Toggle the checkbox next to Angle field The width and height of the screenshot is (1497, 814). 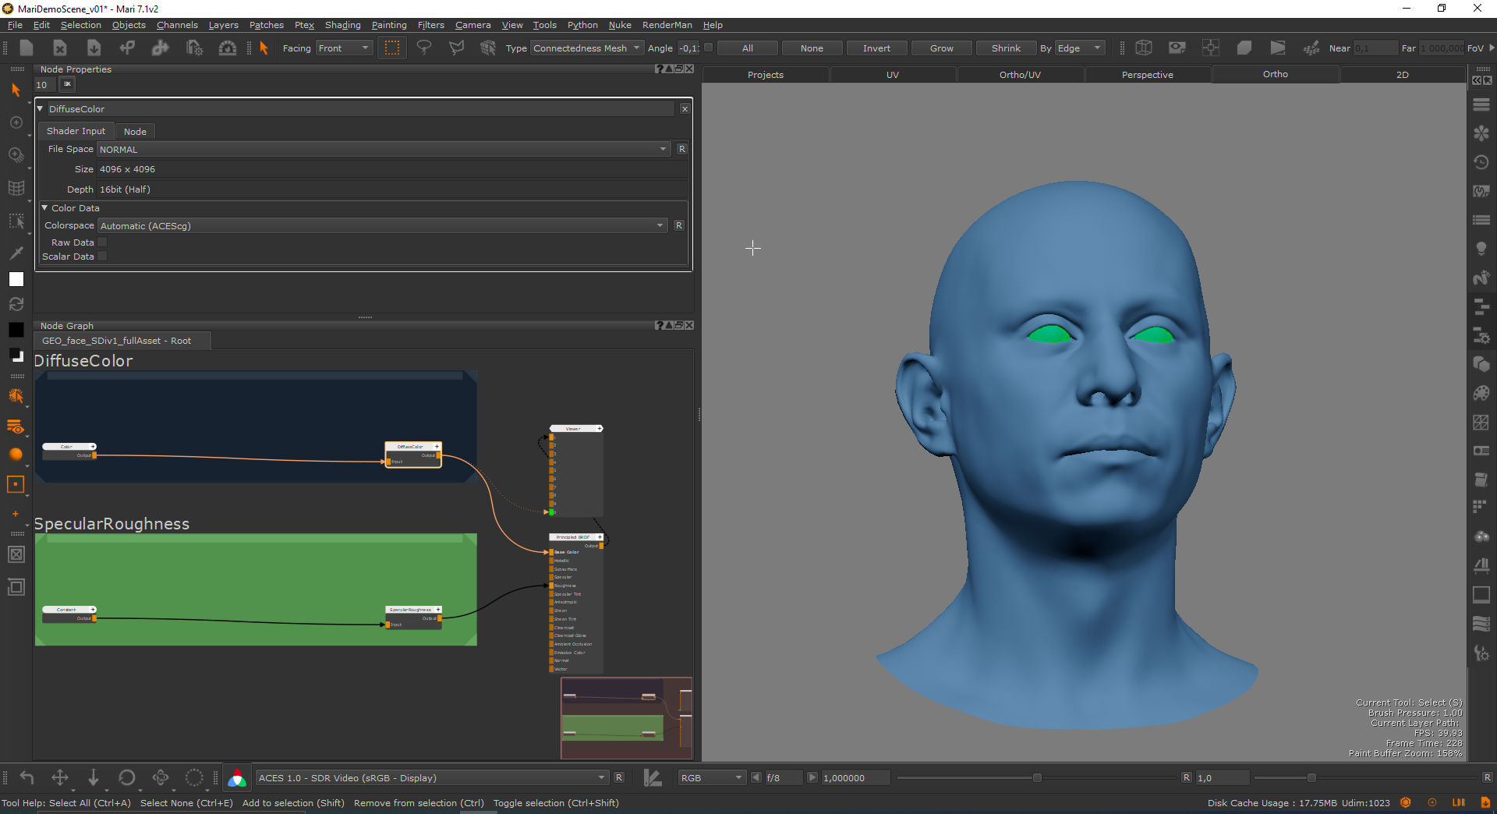point(708,48)
